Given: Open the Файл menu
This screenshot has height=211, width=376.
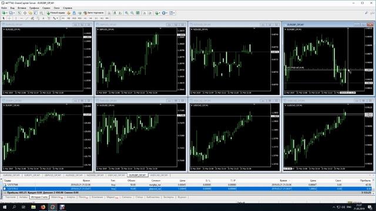Looking at the screenshot, I should point(4,8).
